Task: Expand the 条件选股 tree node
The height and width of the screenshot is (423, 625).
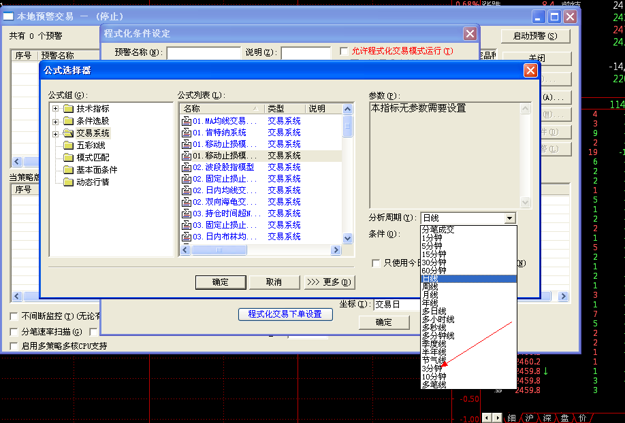Action: [x=56, y=121]
